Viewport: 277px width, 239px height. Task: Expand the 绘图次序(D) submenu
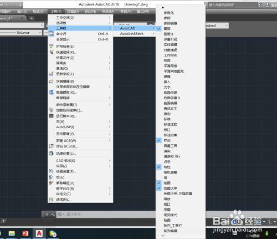[x=80, y=58]
